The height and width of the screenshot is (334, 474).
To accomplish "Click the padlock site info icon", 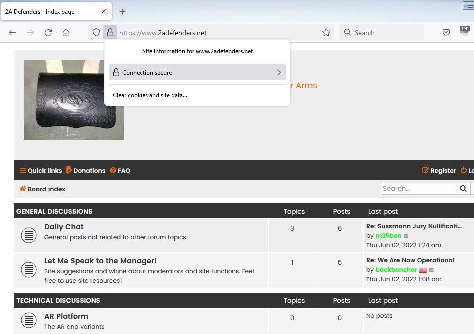I will [110, 33].
